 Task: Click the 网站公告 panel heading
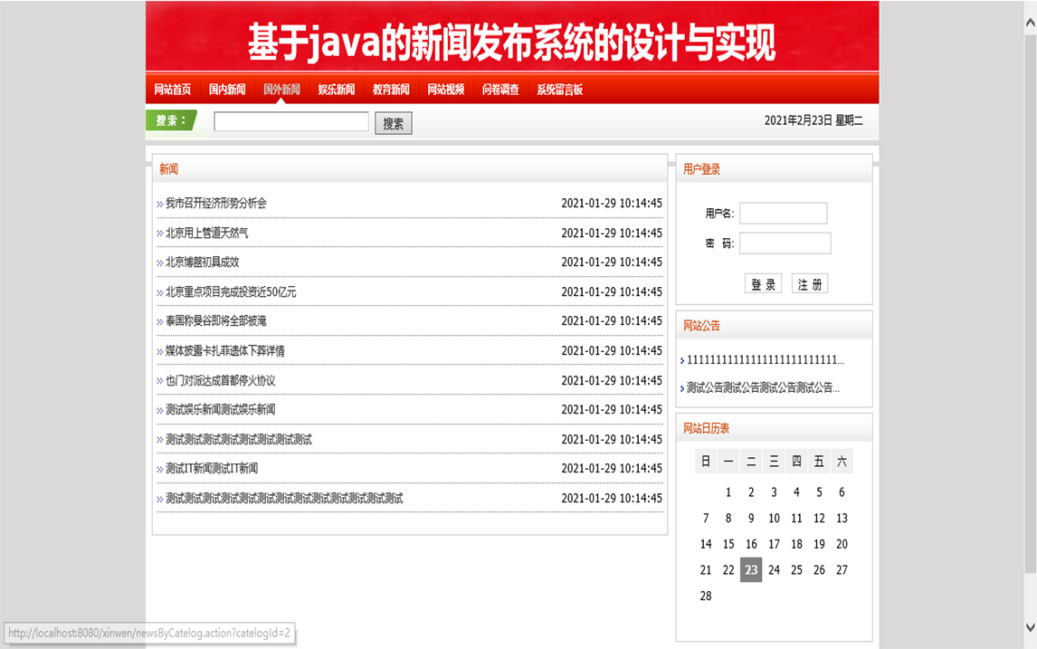pos(701,326)
